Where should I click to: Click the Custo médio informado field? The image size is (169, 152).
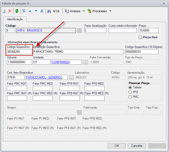[x=122, y=30]
